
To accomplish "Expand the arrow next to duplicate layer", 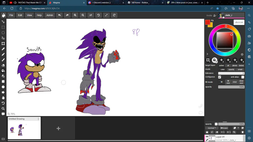I will (238, 128).
